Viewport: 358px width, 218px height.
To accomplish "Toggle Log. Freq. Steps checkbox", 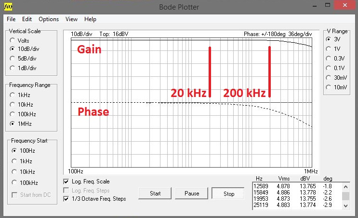I will (x=66, y=191).
